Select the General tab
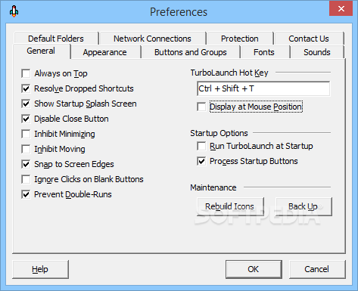This screenshot has width=358, height=291. coord(41,51)
